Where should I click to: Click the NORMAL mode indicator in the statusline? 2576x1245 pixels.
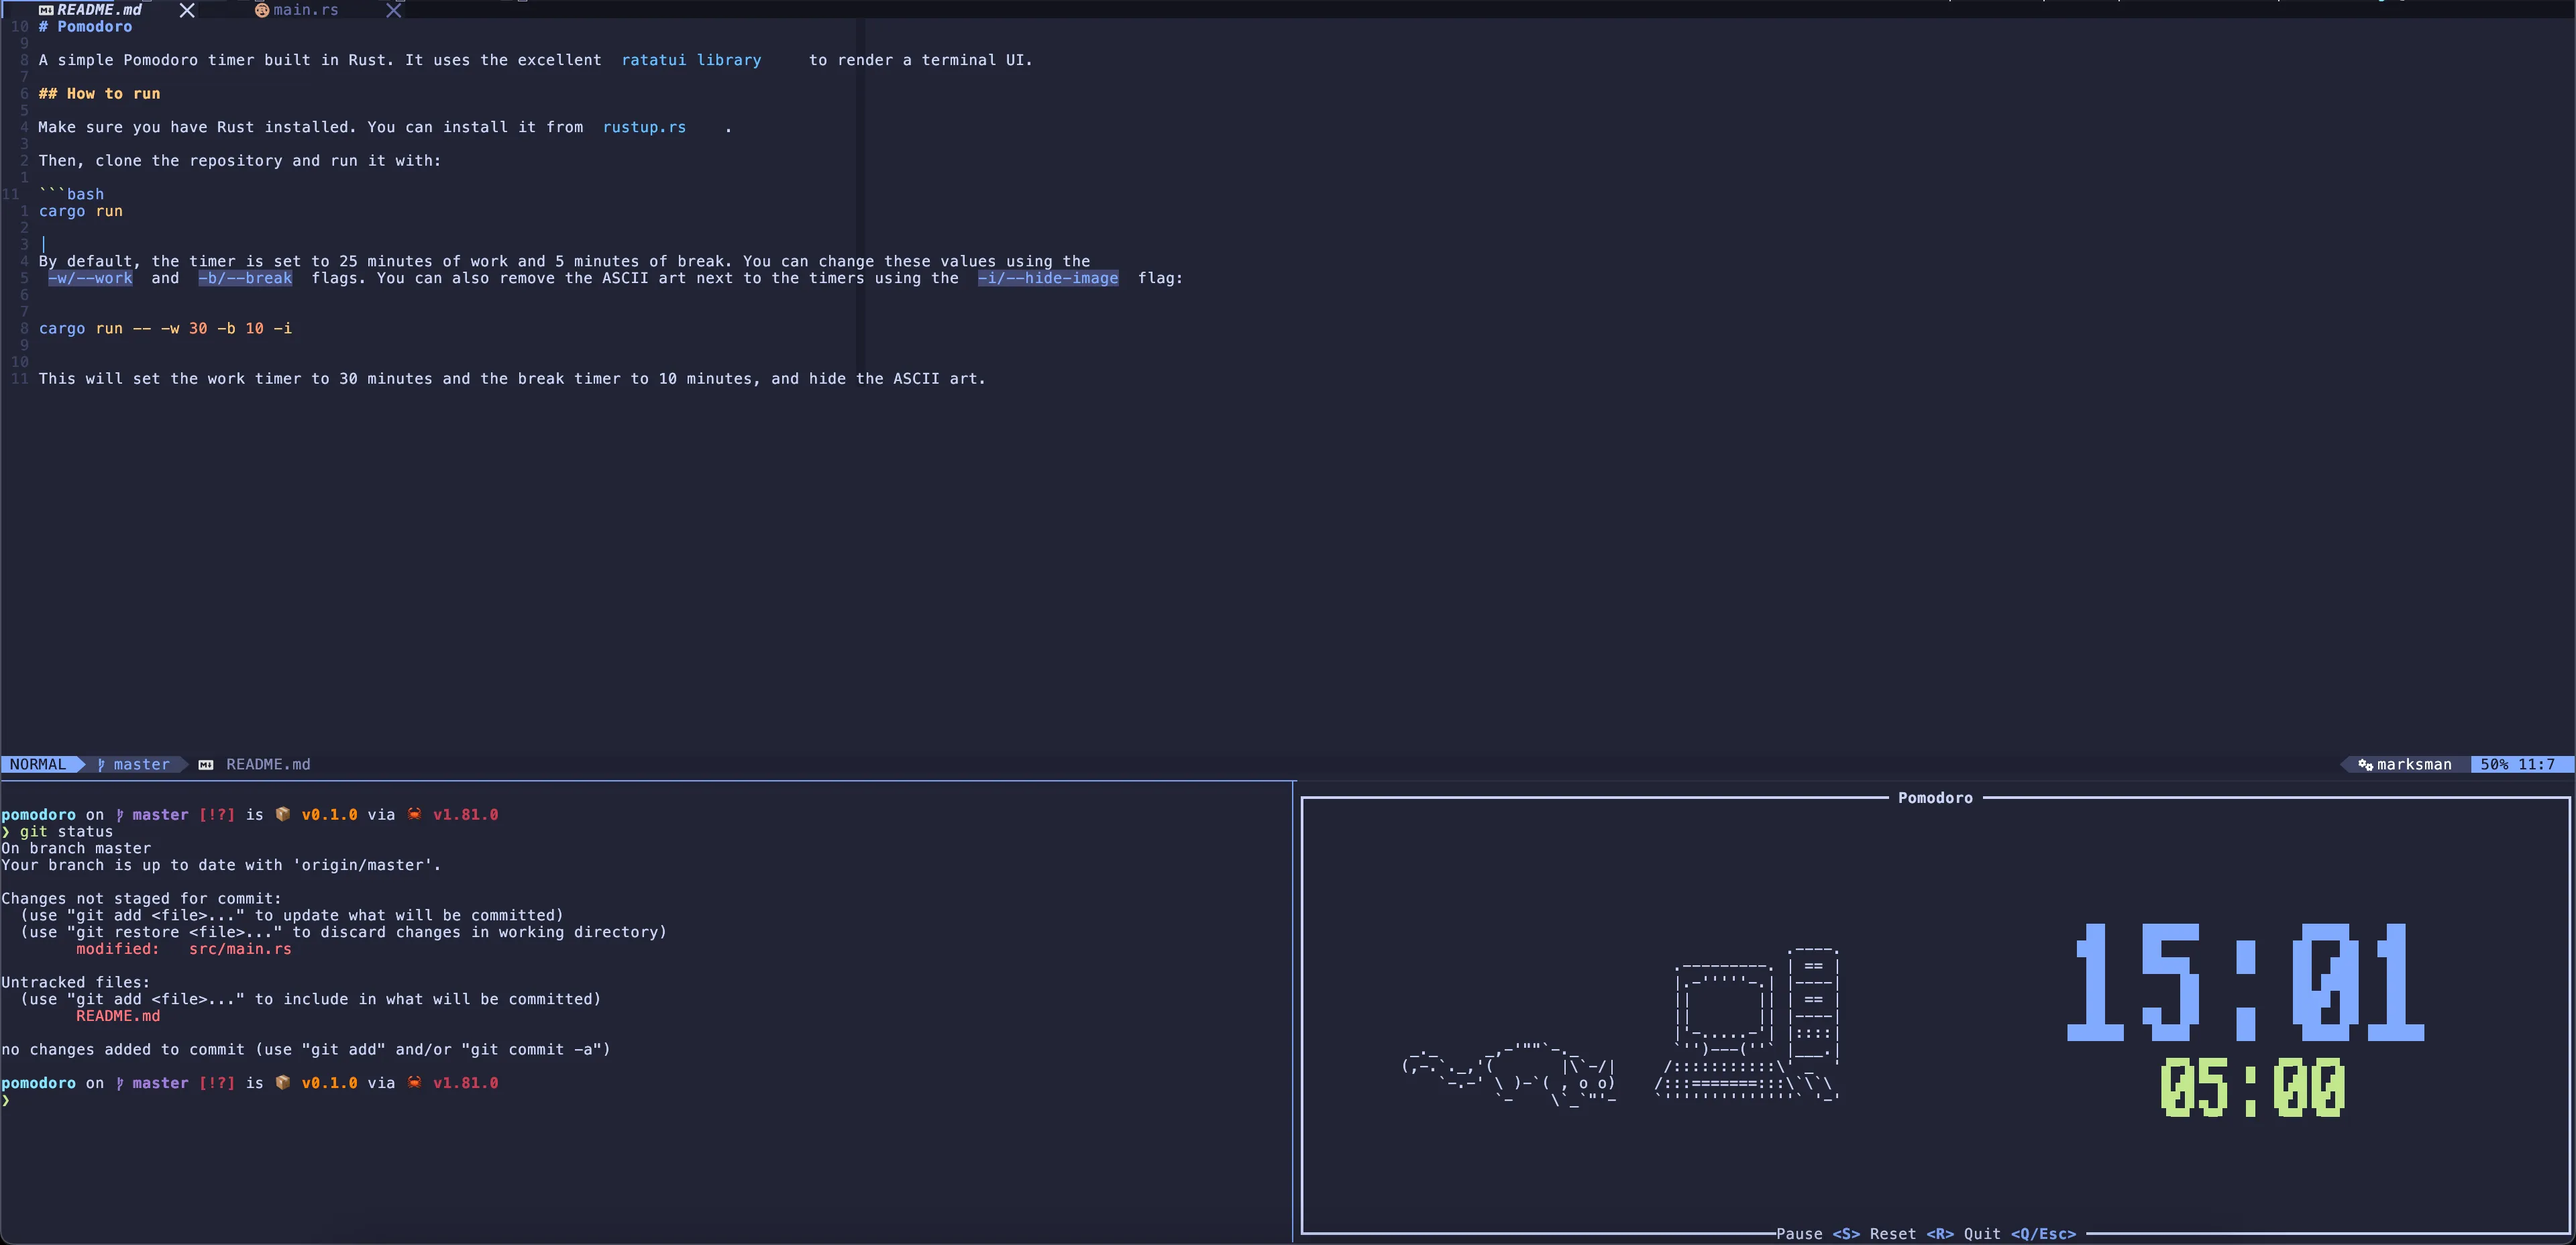coord(38,764)
